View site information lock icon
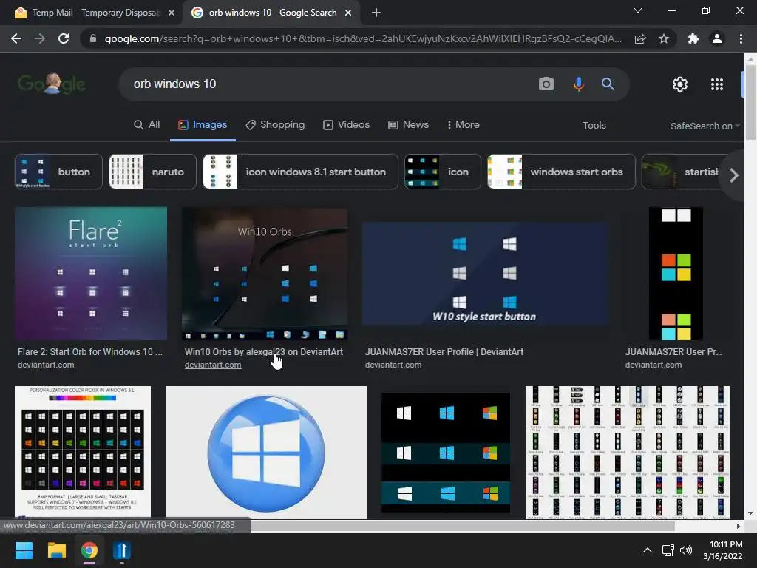Screen dimensions: 757x568 pos(93,38)
